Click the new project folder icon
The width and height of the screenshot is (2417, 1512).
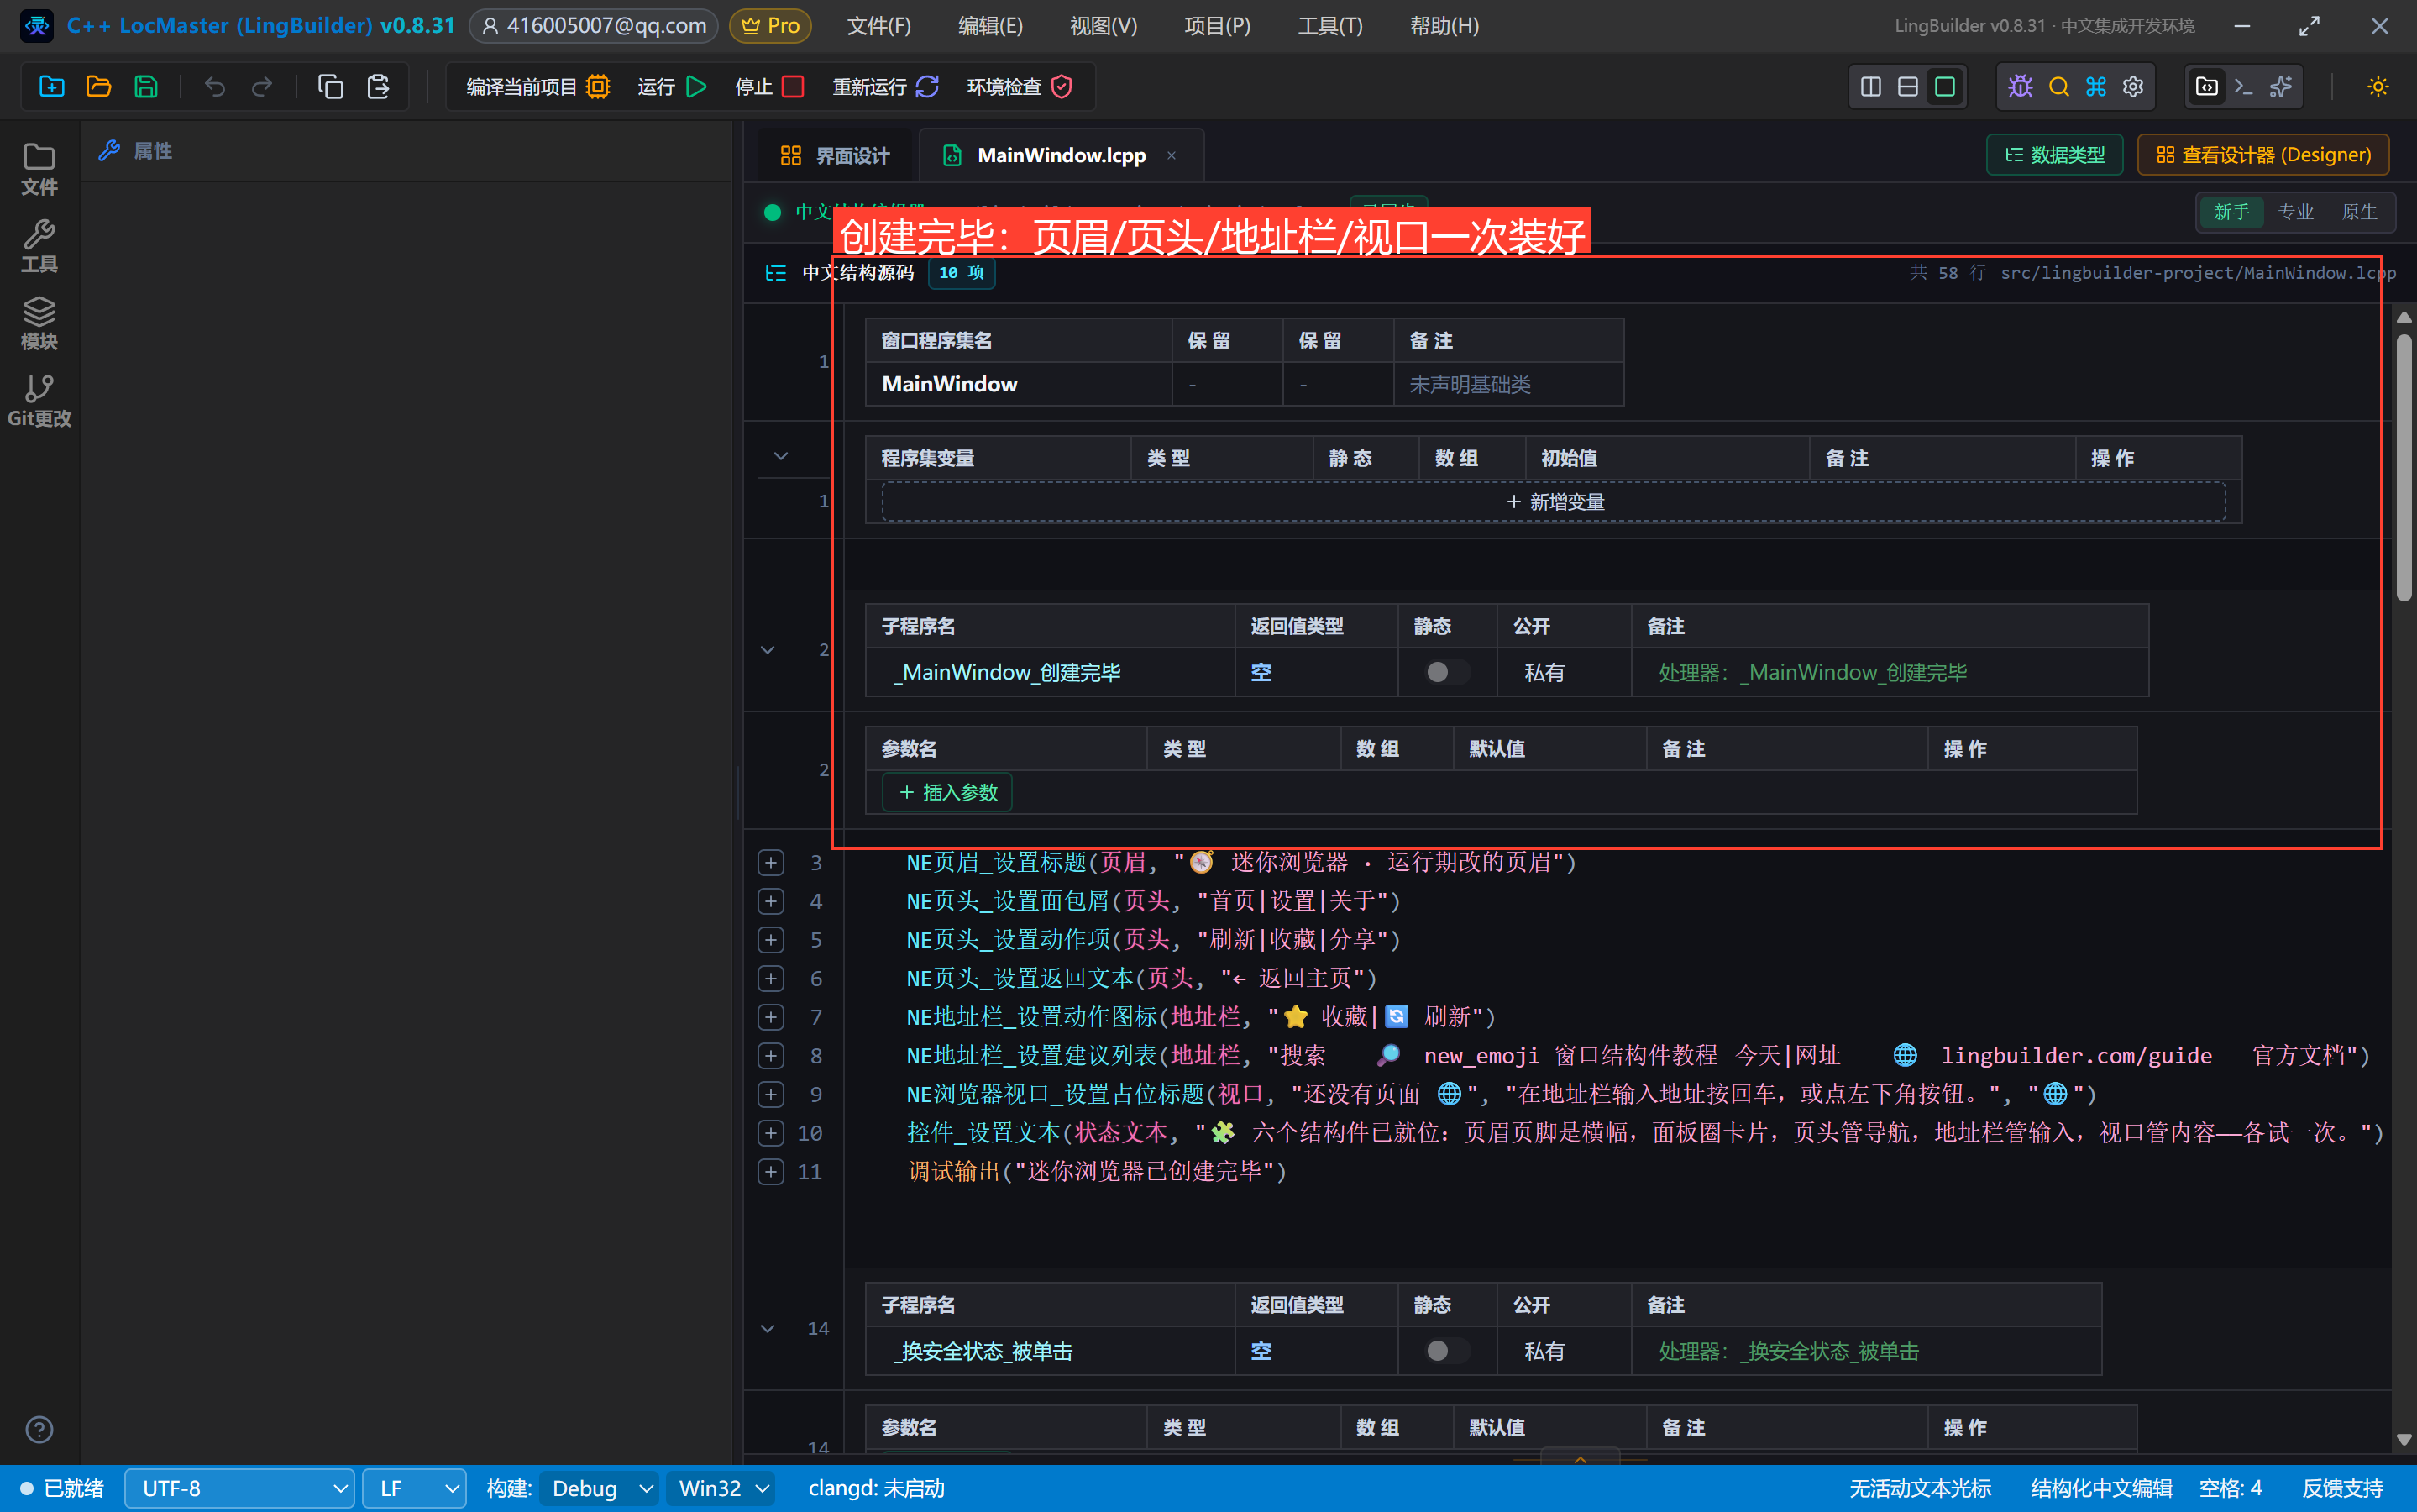point(52,87)
